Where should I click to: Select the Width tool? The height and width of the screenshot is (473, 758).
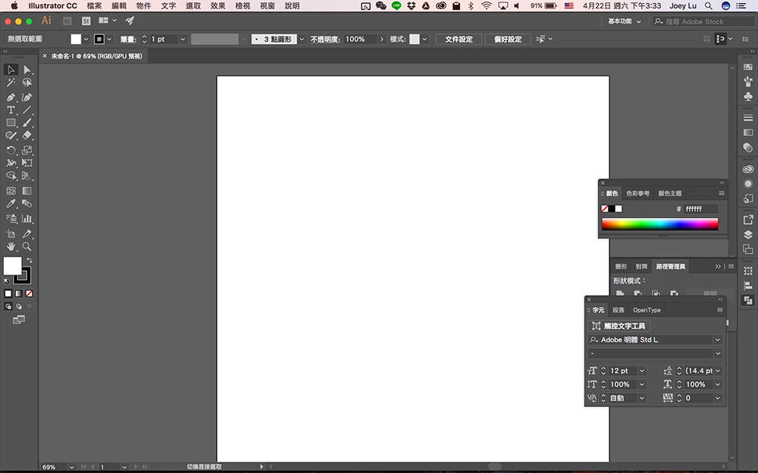point(11,163)
